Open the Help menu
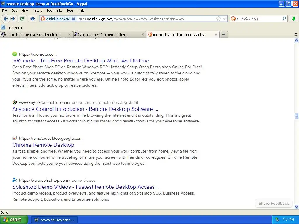299x224 pixels. click(x=81, y=10)
